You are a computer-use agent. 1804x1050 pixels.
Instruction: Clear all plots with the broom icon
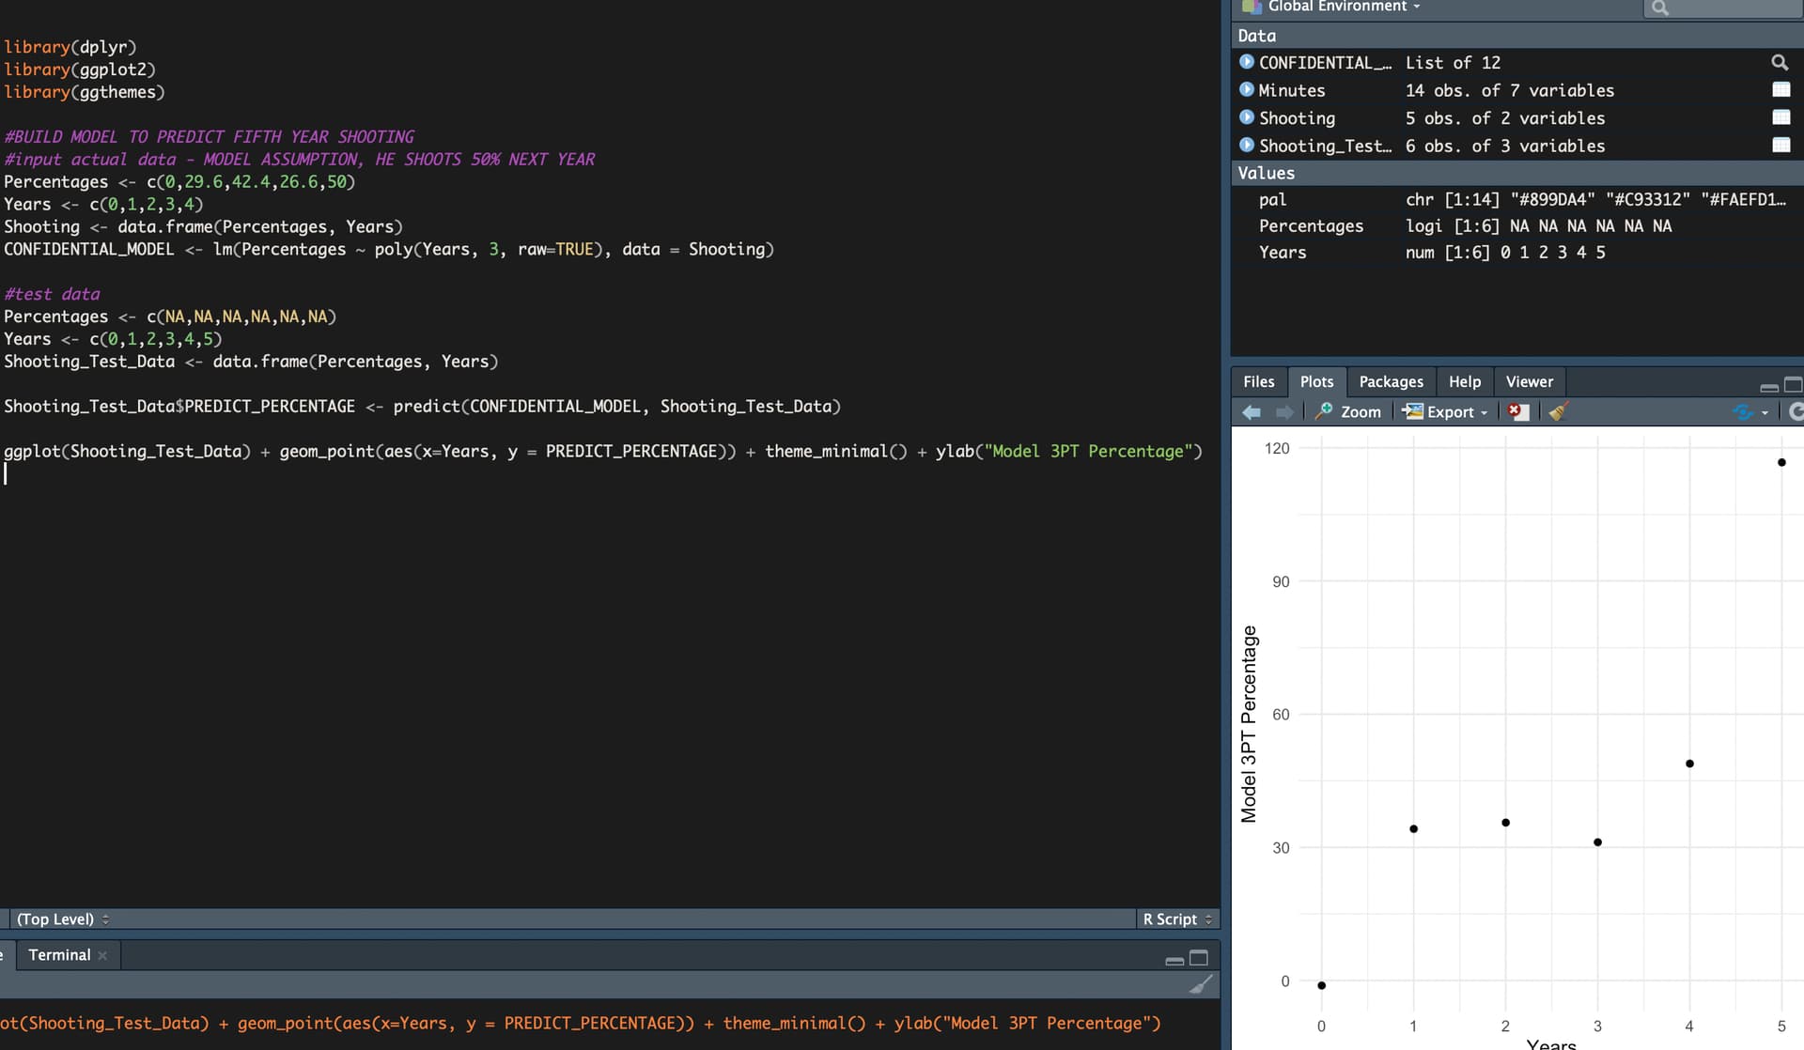1558,412
